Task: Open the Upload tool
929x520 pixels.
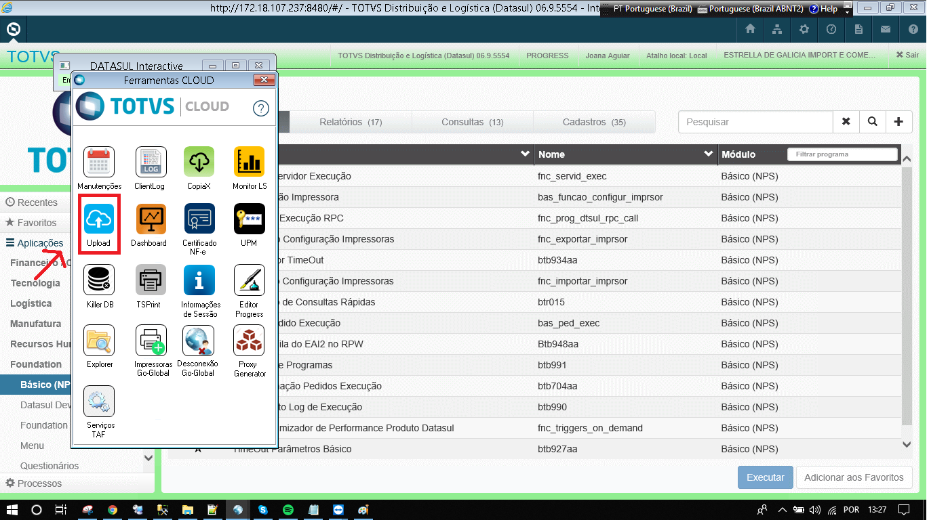Action: [x=99, y=219]
